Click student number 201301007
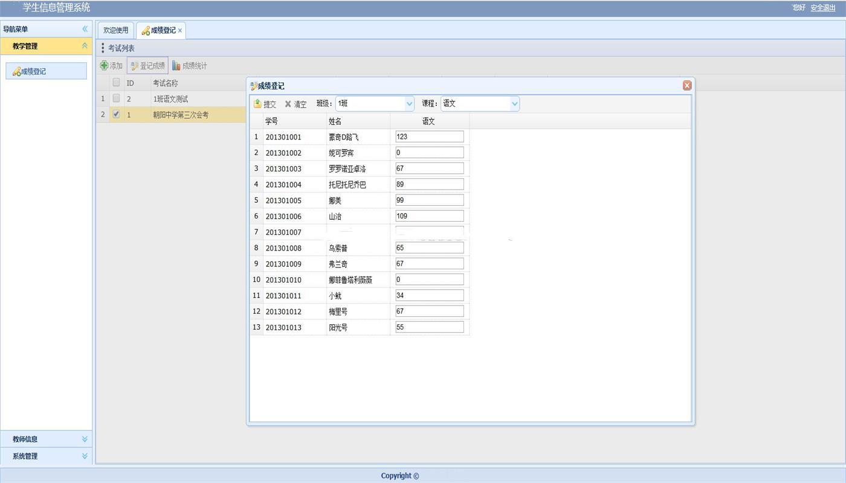The image size is (846, 483). 283,232
